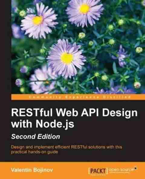
Task: Click the word "Node.js" in the title
Action: (55, 124)
